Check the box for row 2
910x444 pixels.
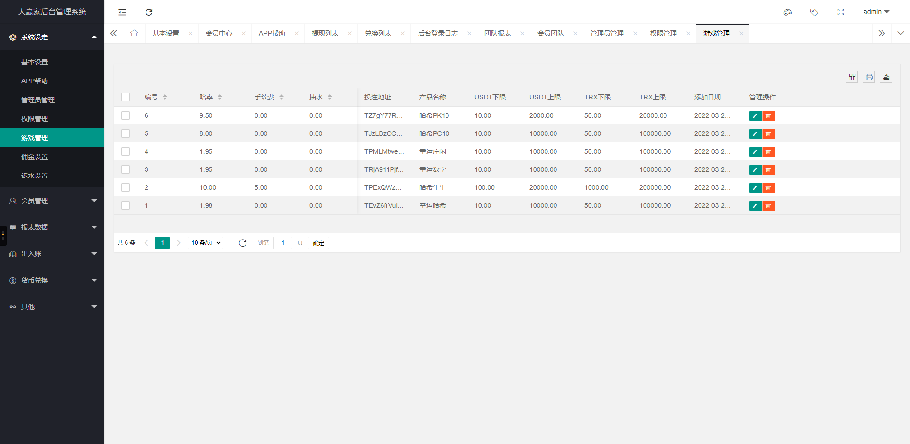point(126,187)
